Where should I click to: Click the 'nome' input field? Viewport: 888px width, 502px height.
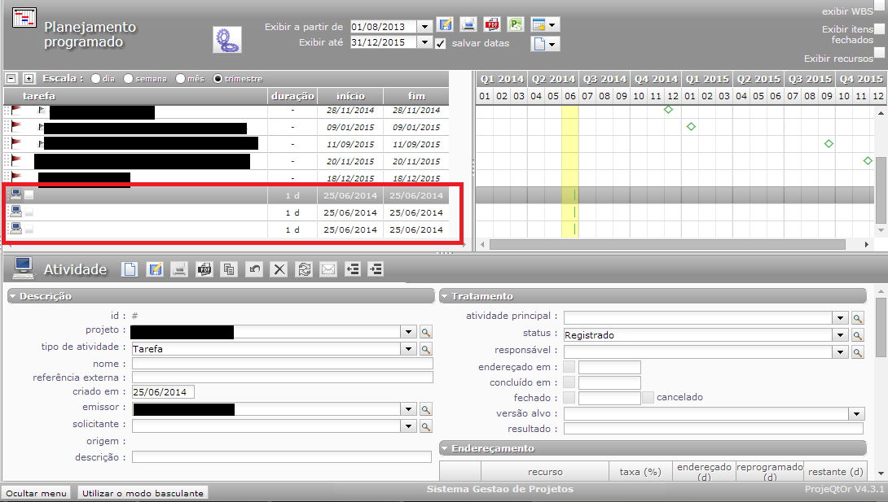click(282, 364)
